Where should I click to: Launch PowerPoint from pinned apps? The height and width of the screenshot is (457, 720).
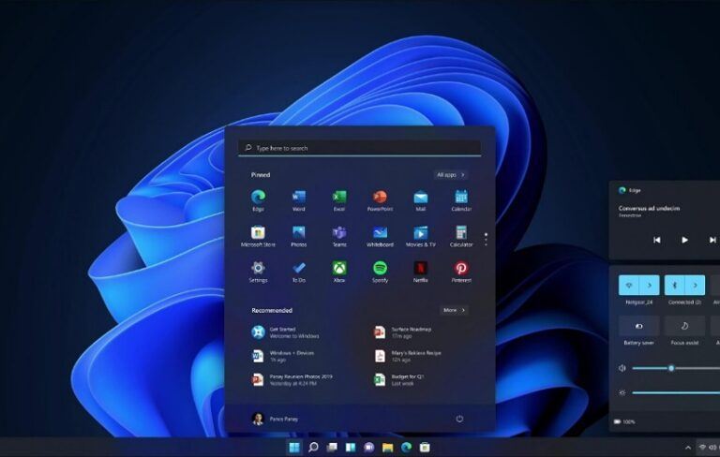coord(380,197)
